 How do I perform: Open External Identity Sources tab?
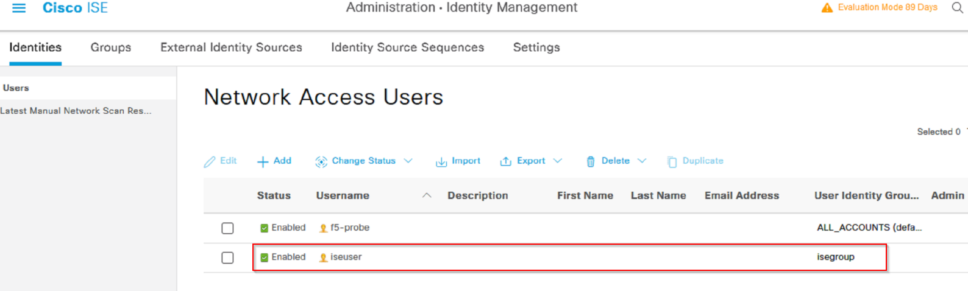click(x=231, y=47)
